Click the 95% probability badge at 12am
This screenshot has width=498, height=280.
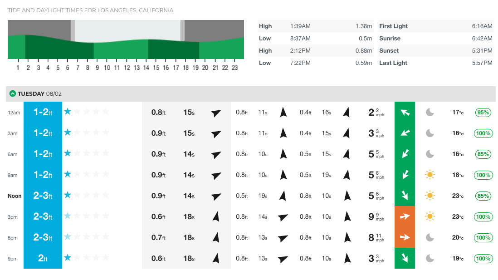point(483,112)
